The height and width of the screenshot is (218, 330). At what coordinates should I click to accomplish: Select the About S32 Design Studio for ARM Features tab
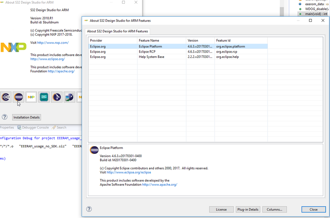pyautogui.click(x=118, y=31)
